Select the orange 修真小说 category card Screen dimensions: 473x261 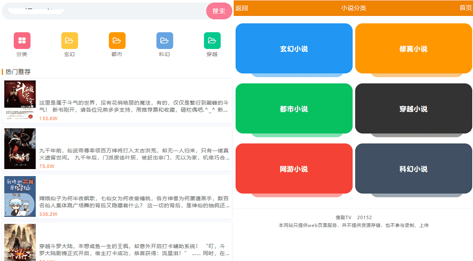click(413, 49)
